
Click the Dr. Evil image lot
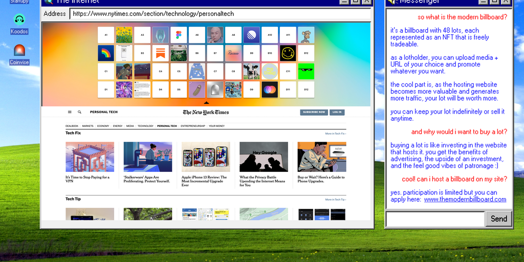215,35
